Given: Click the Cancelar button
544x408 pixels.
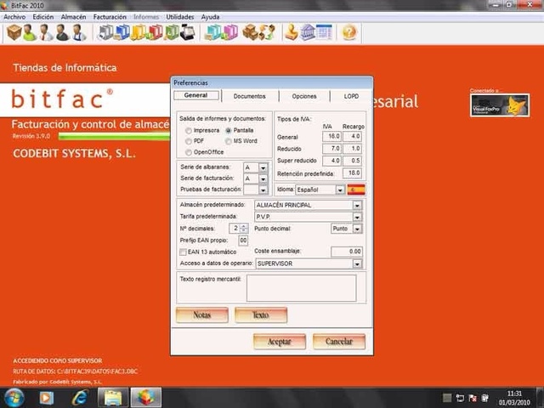Looking at the screenshot, I should [339, 342].
